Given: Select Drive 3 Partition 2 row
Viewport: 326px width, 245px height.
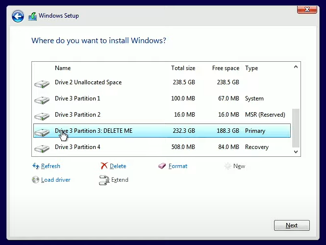Looking at the screenshot, I should (162, 115).
